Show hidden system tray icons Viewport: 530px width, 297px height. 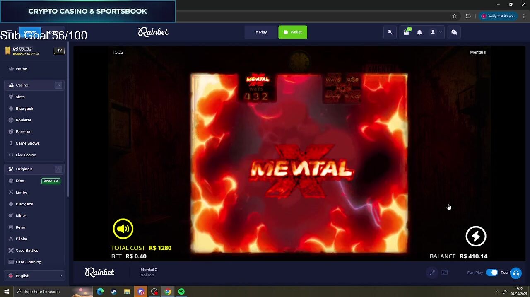point(497,292)
